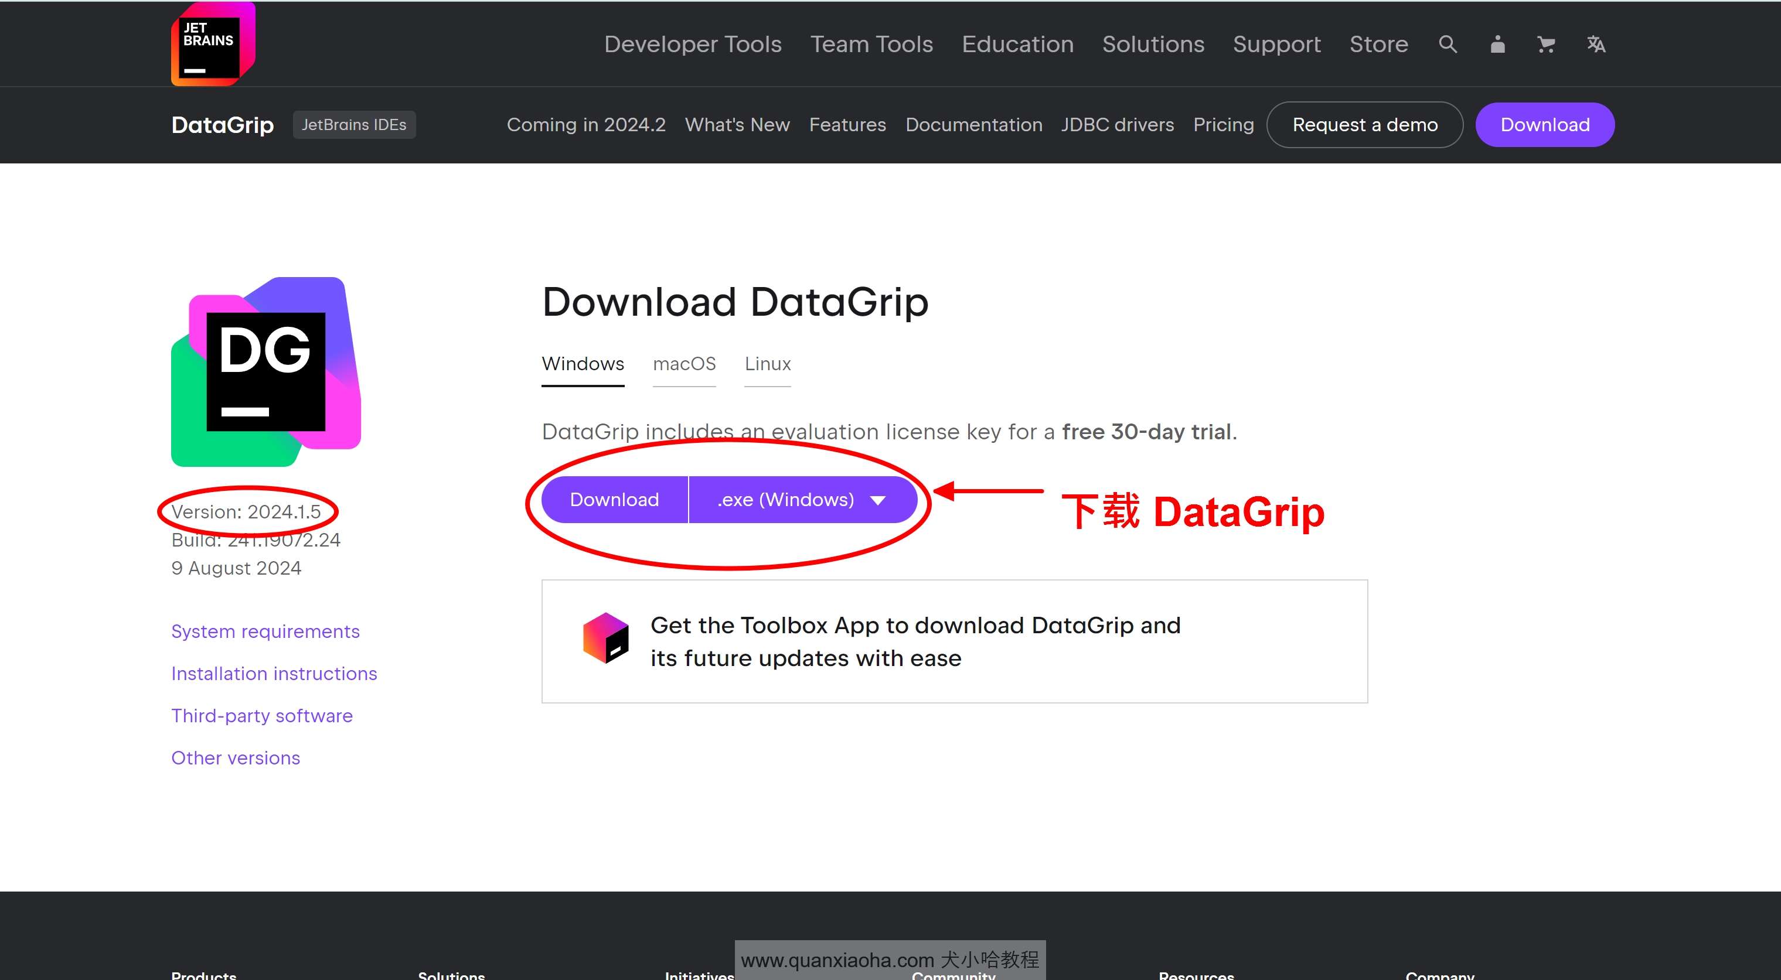
Task: Open Support menu
Action: click(1276, 45)
